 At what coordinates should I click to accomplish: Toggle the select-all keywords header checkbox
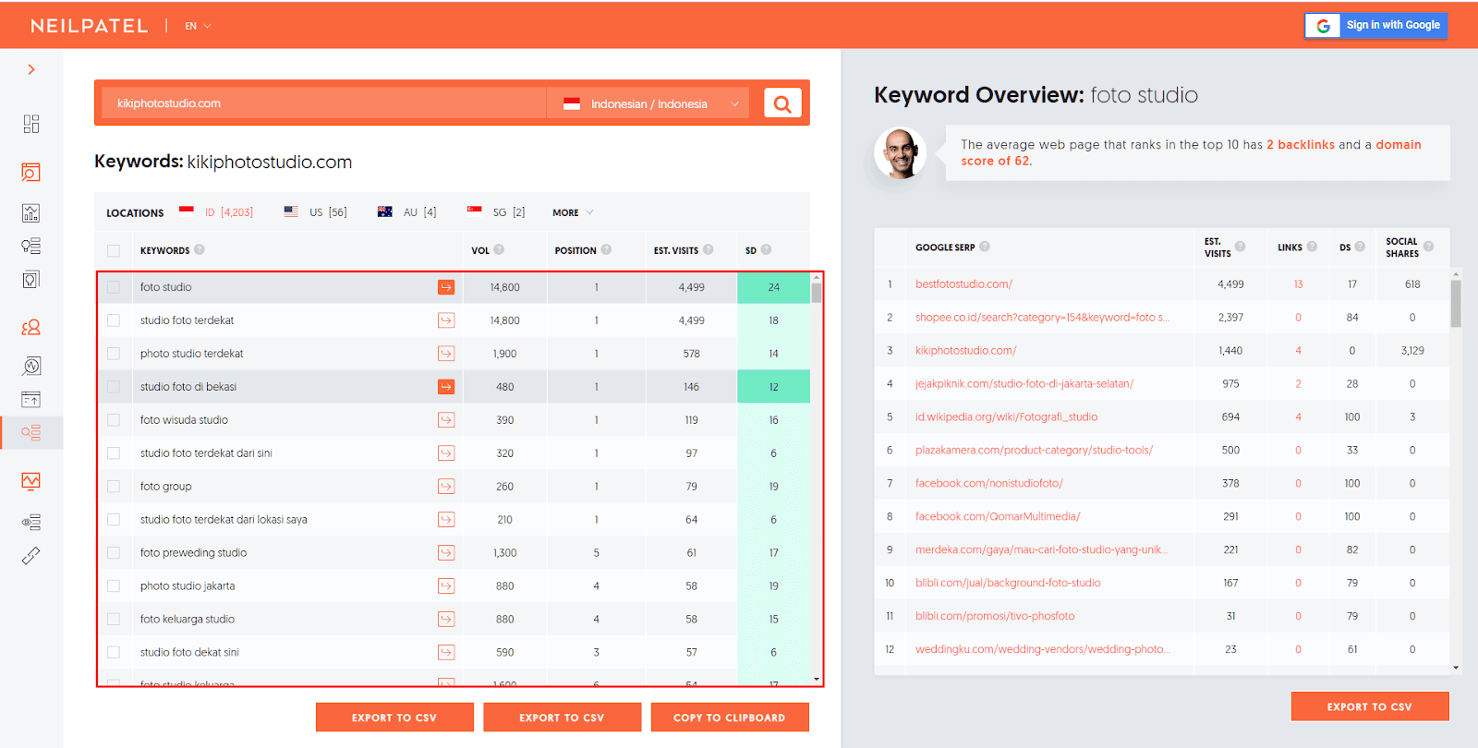114,250
